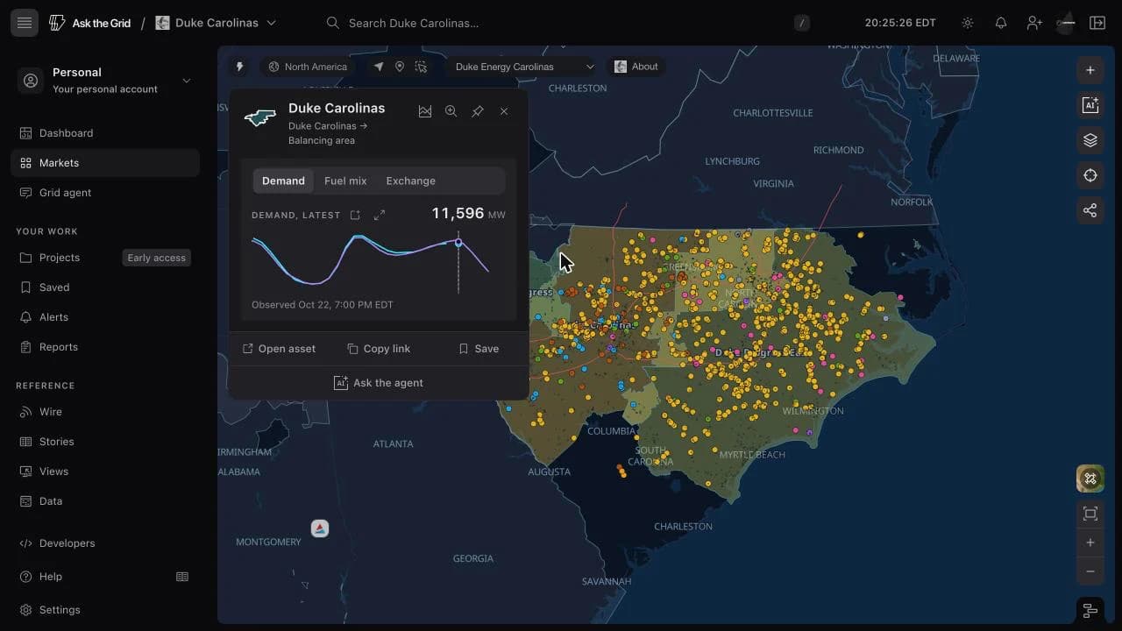The width and height of the screenshot is (1122, 631).
Task: Switch the basemap style thumbnail
Action: 1090,479
